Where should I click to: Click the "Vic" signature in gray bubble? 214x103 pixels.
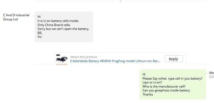click(40, 37)
